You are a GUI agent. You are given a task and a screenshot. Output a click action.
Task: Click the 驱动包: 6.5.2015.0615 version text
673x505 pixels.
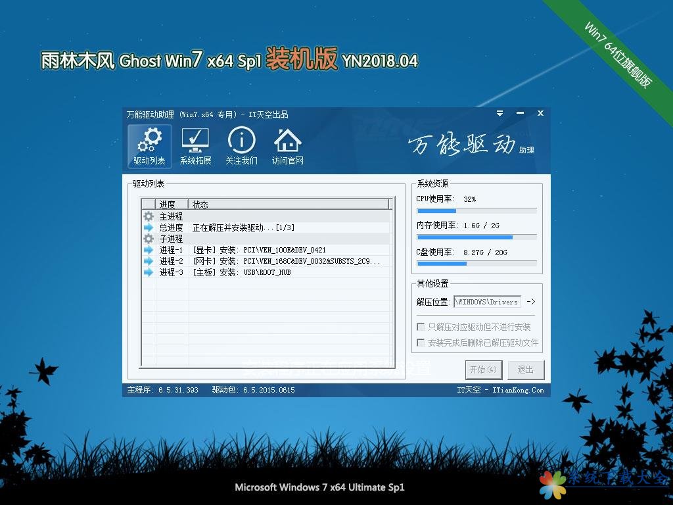pyautogui.click(x=253, y=390)
